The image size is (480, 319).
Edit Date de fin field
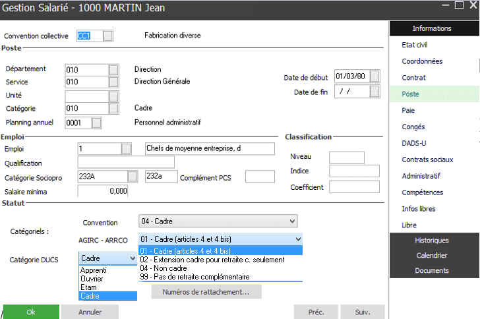pos(352,91)
